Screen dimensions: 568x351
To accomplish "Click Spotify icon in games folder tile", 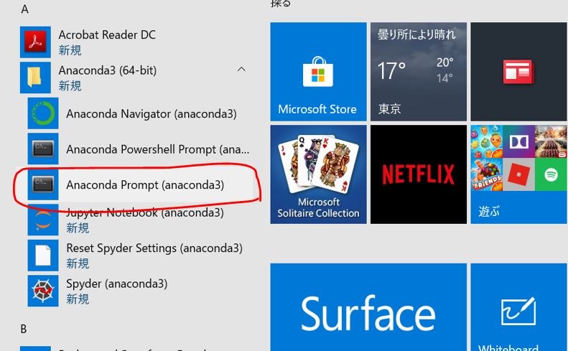I will pyautogui.click(x=551, y=174).
